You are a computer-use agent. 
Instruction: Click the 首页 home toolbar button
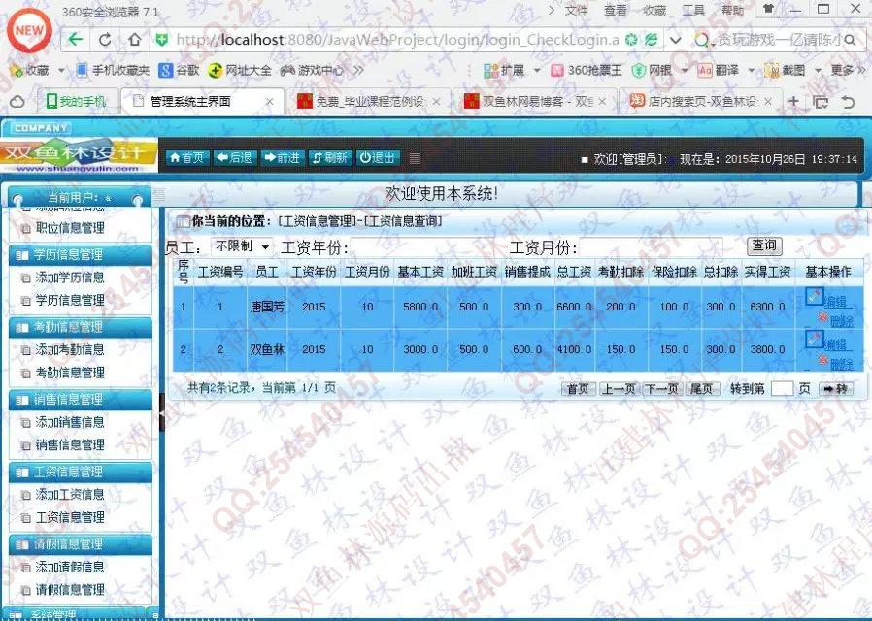click(187, 158)
